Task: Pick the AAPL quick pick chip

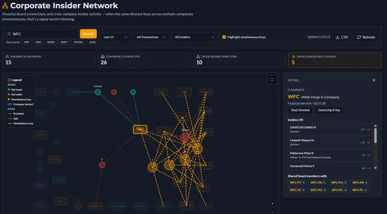Action: click(92, 42)
